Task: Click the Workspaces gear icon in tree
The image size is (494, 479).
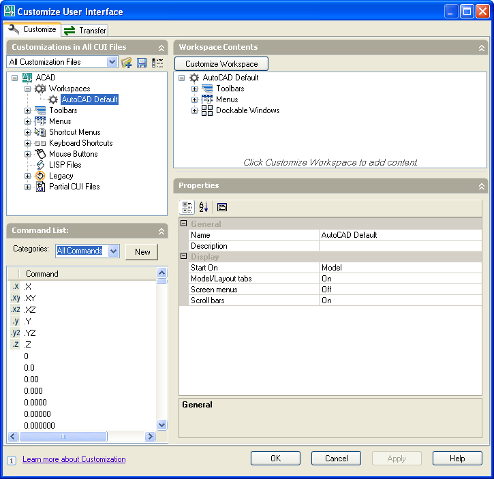Action: point(40,89)
